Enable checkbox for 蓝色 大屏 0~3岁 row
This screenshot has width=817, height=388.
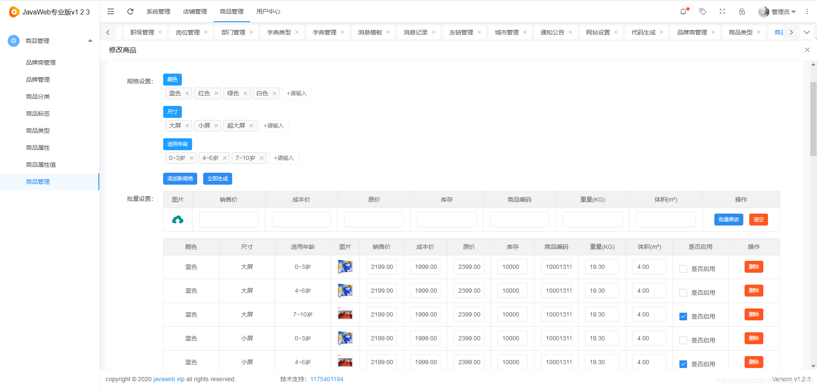point(683,269)
